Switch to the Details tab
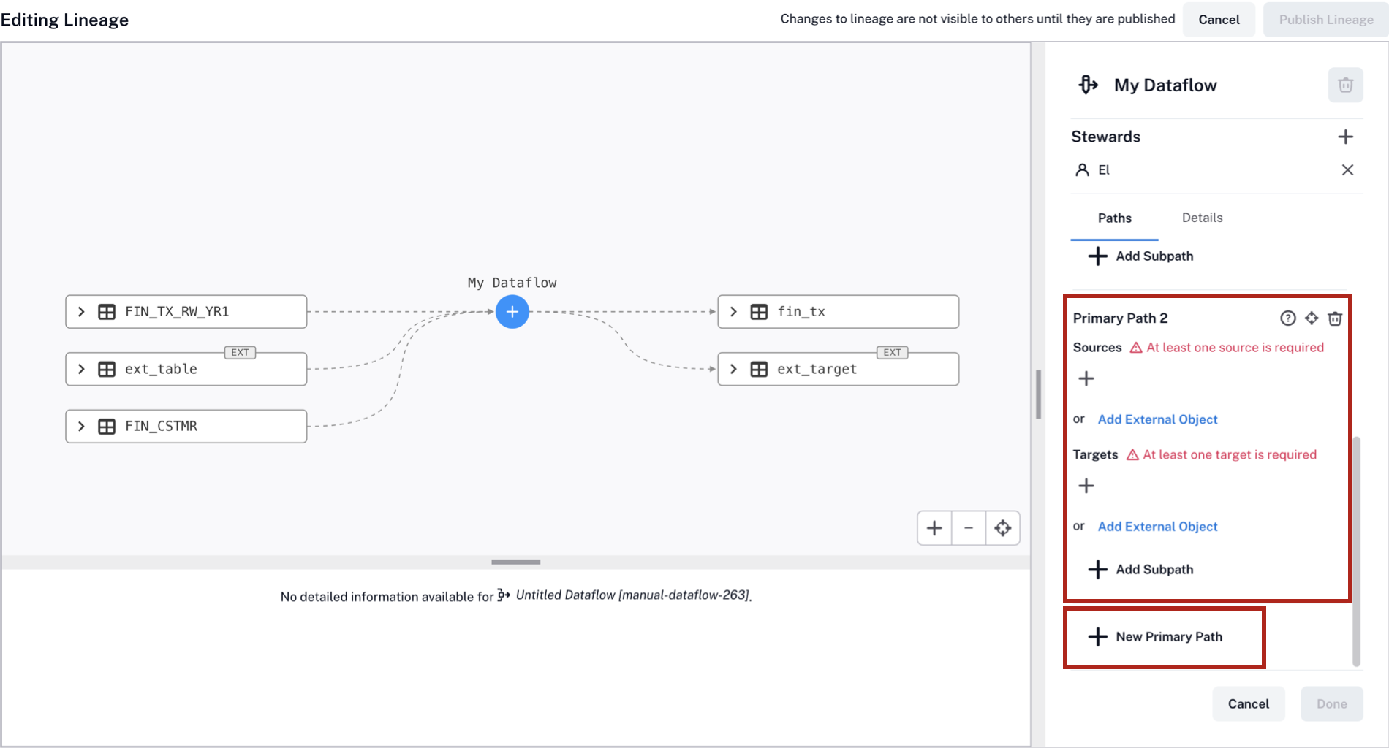1389x748 pixels. click(1202, 218)
